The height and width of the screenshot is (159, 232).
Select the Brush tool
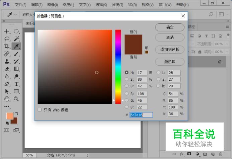coord(16,54)
